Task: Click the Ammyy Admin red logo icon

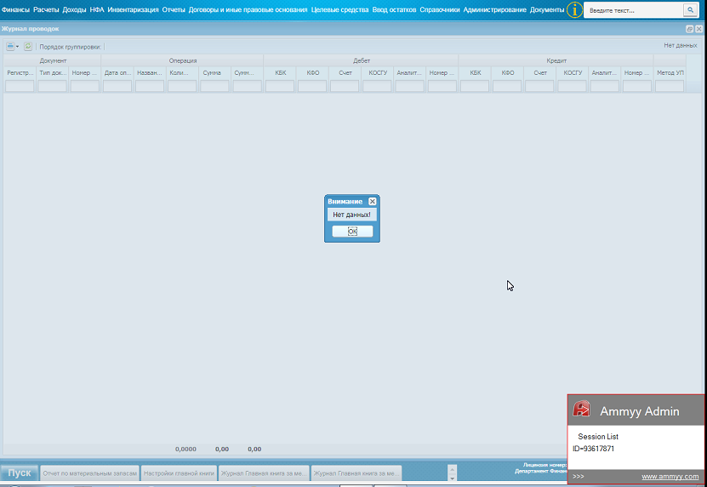Action: (x=581, y=409)
